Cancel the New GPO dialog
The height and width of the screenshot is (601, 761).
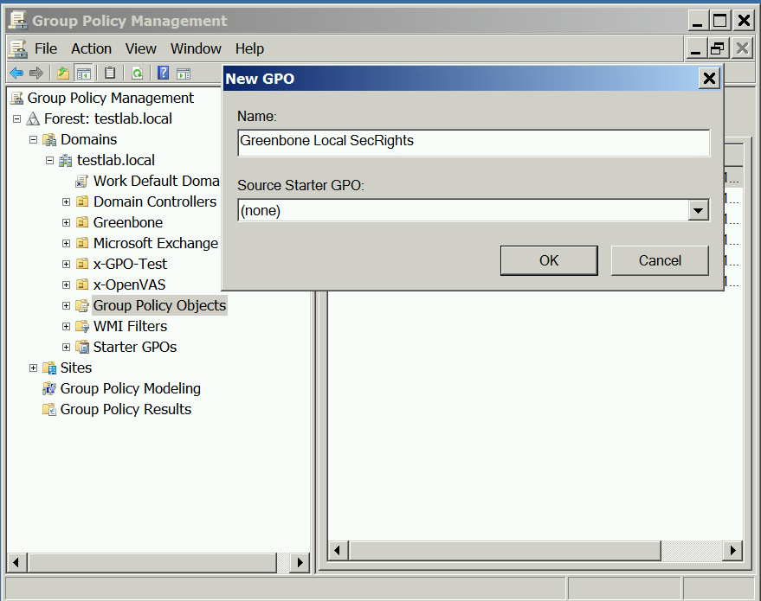pos(660,261)
